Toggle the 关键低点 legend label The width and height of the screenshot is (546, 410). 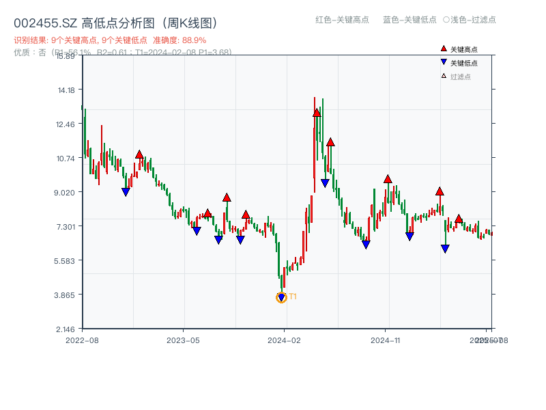pyautogui.click(x=464, y=63)
